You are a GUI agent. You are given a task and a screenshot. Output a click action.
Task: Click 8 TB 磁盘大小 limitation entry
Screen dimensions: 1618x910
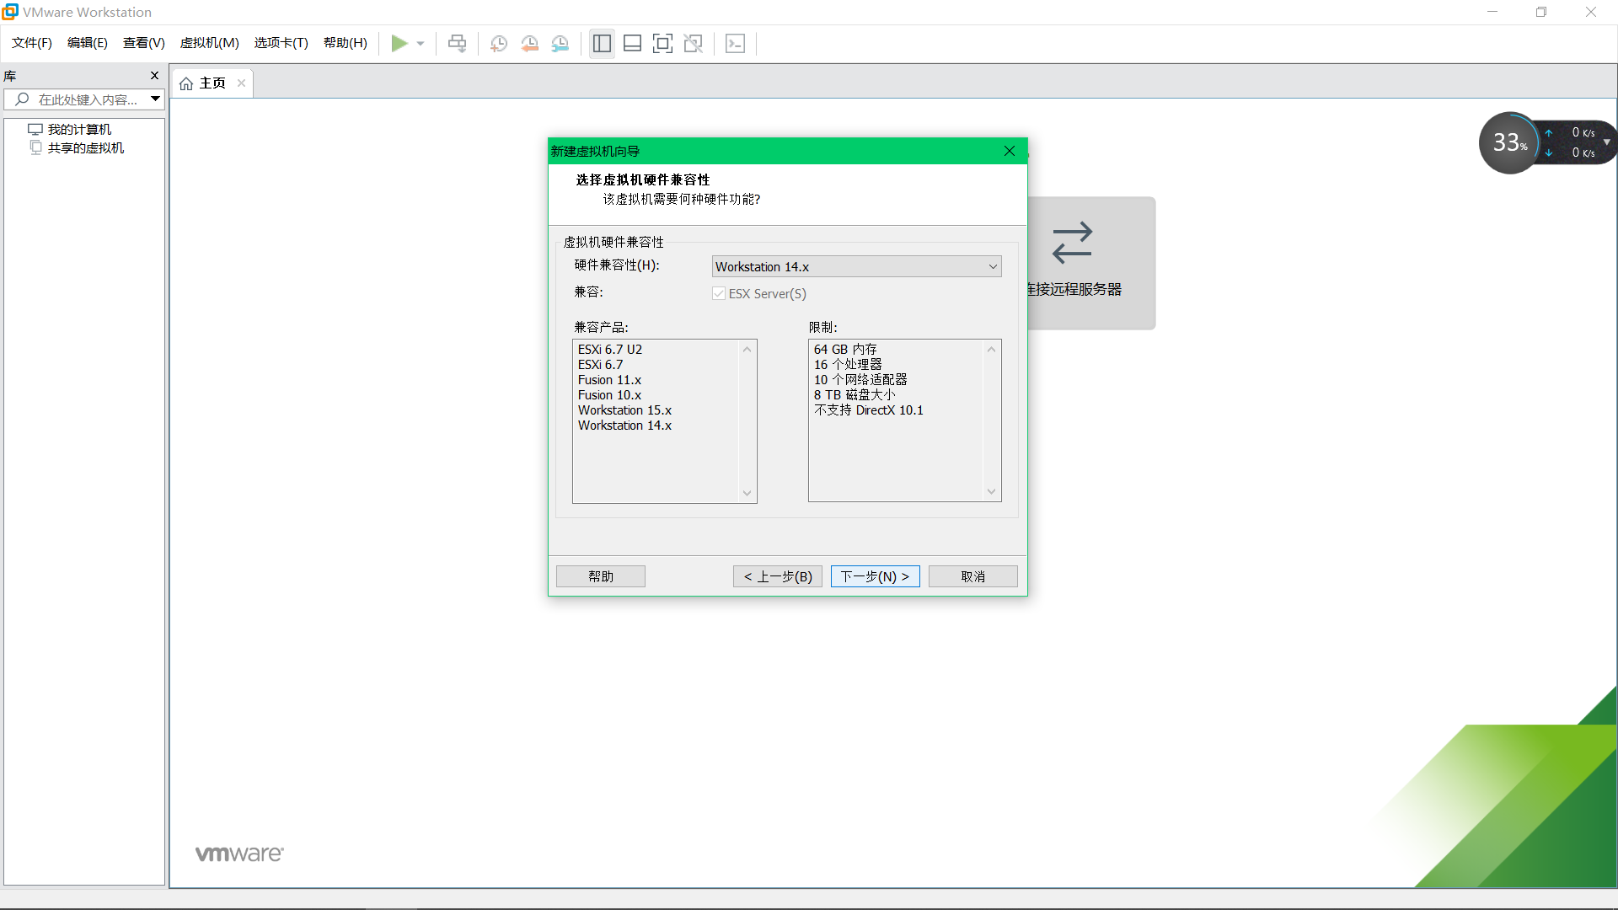(x=855, y=395)
